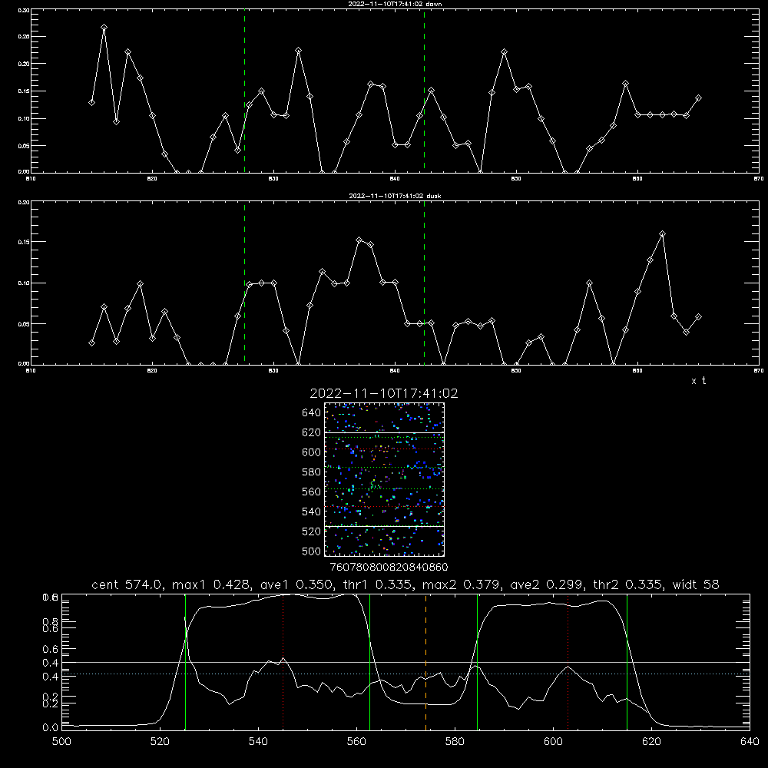Screen dimensions: 768x768
Task: Click the left green dashed line in the dusk plot
Action: (244, 283)
